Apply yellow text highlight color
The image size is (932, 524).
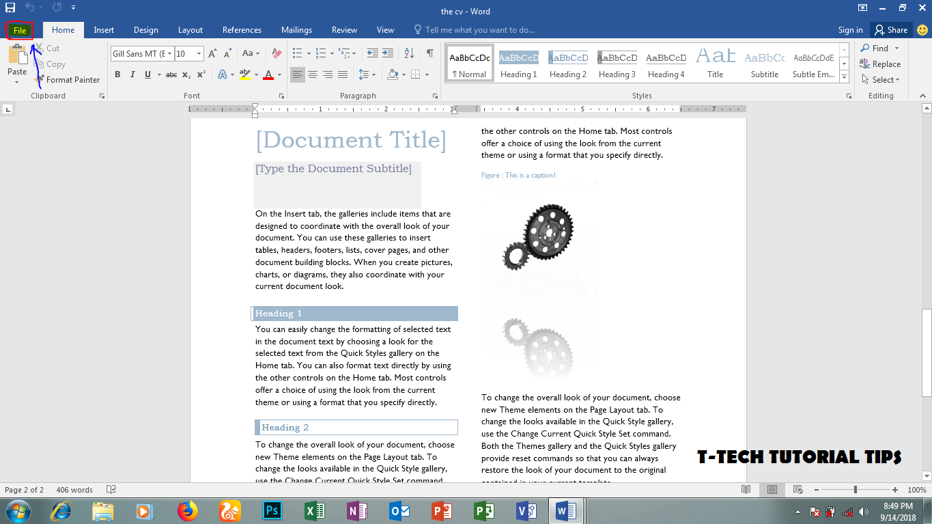point(245,74)
